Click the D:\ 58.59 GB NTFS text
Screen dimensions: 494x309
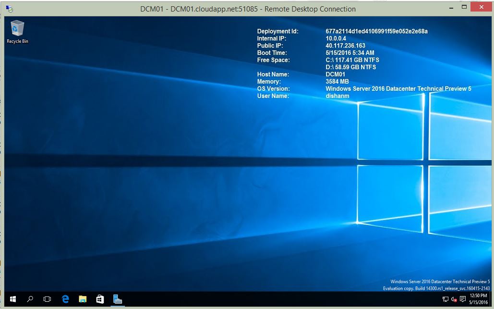(x=350, y=67)
